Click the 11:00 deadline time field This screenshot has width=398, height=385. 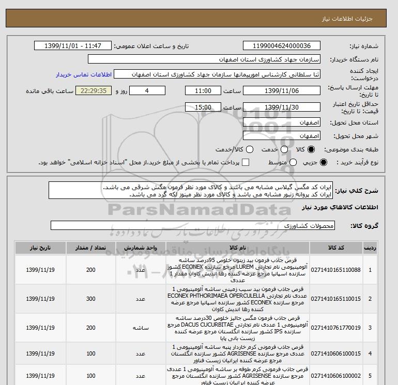point(203,90)
